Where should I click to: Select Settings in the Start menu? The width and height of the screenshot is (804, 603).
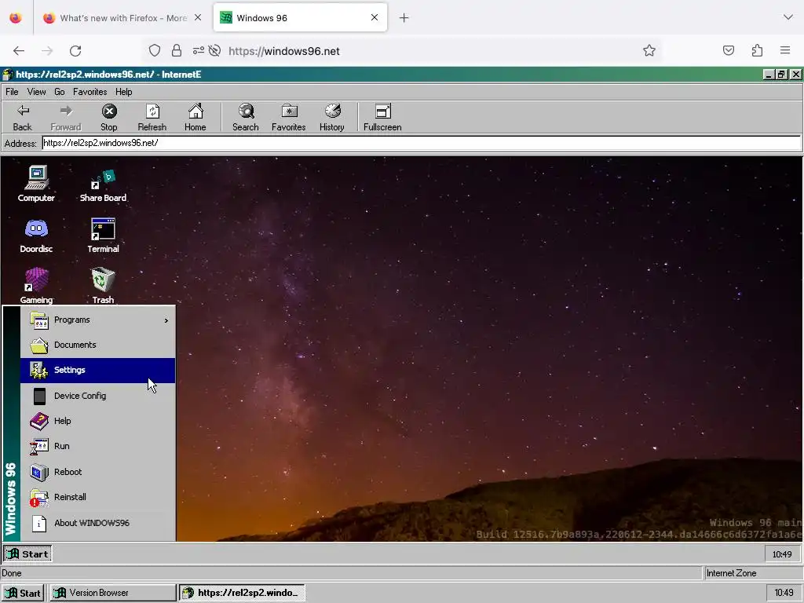click(x=98, y=371)
